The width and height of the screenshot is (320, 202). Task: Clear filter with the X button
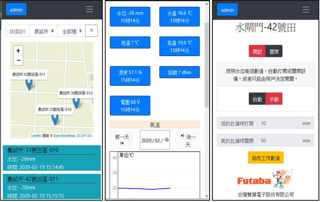pos(91,30)
